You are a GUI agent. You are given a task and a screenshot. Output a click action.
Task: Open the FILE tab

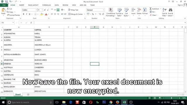tap(4, 5)
